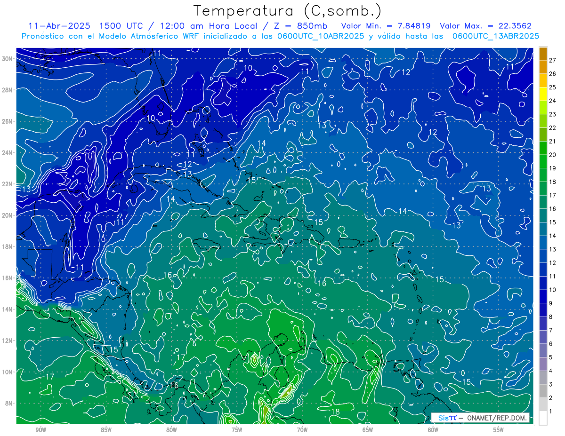Click the 70W longitude axis label
Viewport: 565px width, 436px height.
click(302, 430)
